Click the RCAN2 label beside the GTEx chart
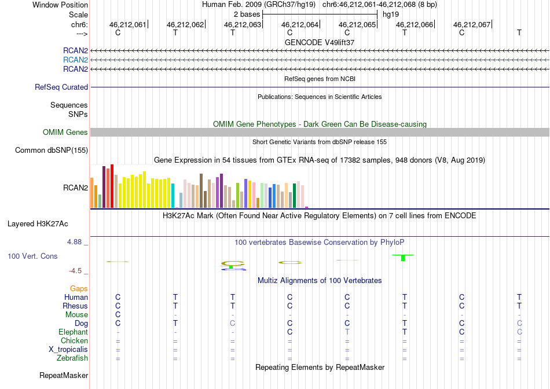 point(75,188)
